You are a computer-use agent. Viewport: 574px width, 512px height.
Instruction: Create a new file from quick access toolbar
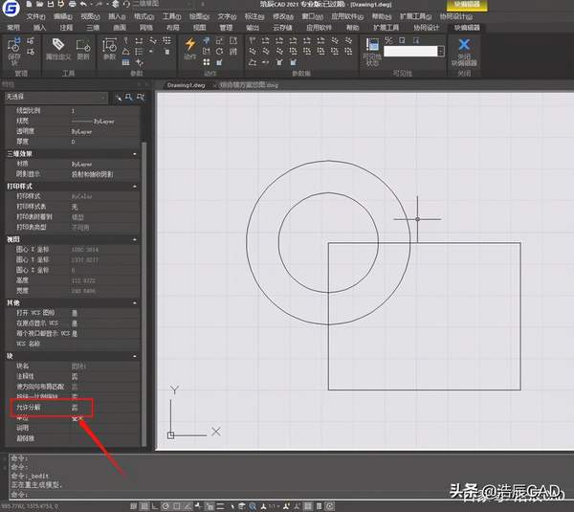pos(29,5)
